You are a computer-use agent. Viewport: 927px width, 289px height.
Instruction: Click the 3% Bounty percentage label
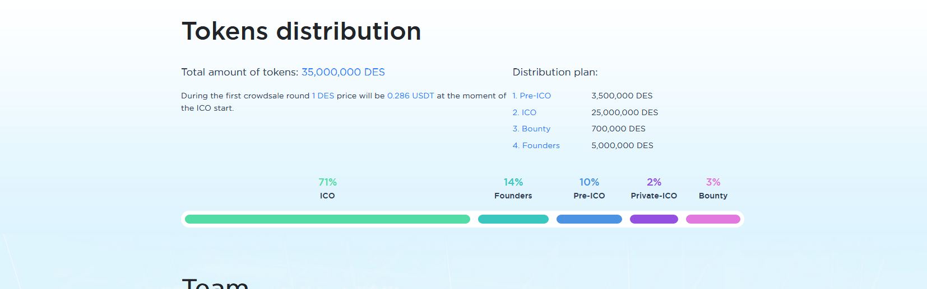(x=713, y=182)
